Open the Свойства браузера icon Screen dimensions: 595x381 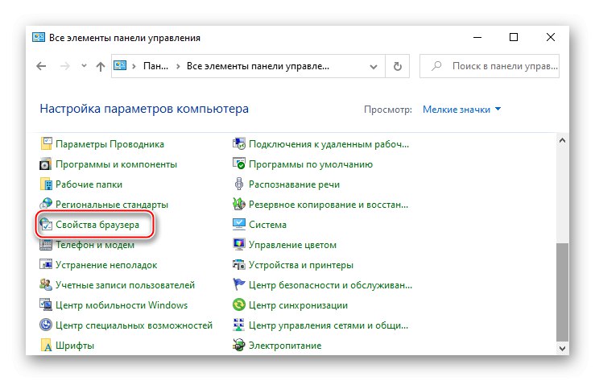[x=46, y=224]
